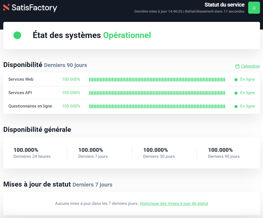Click the notification bell button

pyautogui.click(x=254, y=8)
